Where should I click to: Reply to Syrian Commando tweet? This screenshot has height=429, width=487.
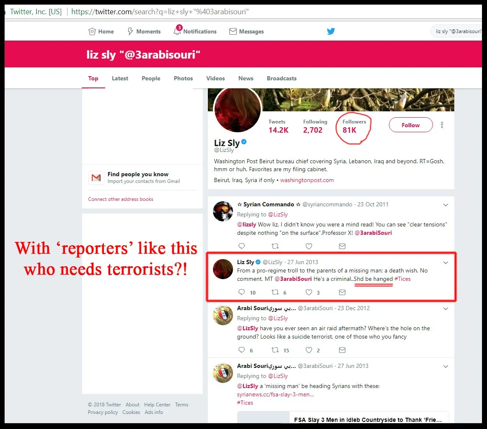(242, 246)
